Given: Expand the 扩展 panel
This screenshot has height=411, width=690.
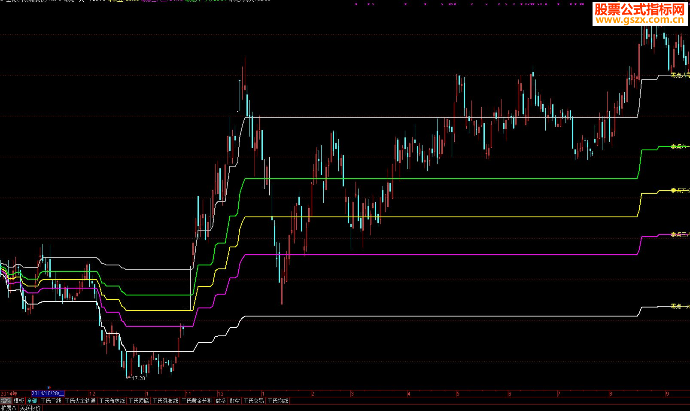Looking at the screenshot, I should click(9, 408).
